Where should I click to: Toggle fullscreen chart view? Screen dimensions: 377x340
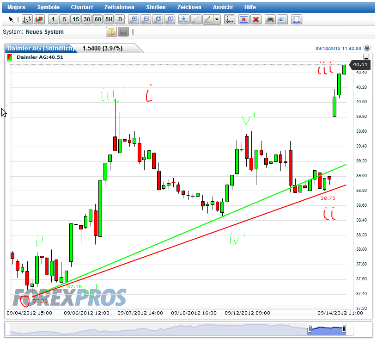[296, 19]
